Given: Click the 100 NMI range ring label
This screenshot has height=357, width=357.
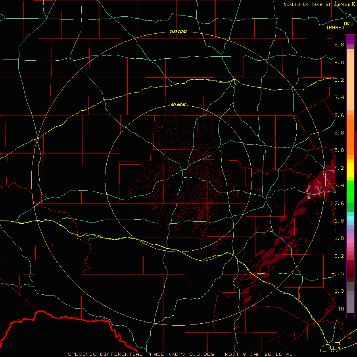Looking at the screenshot, I should (178, 31).
